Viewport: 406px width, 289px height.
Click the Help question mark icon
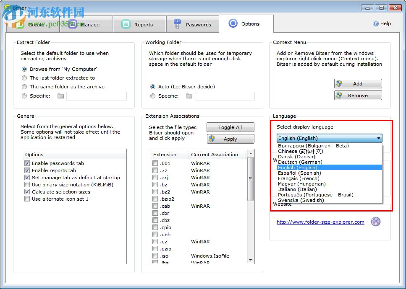point(376,24)
